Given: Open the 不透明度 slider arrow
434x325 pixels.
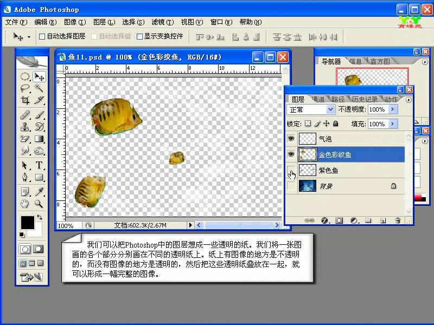Looking at the screenshot, I should (x=393, y=109).
